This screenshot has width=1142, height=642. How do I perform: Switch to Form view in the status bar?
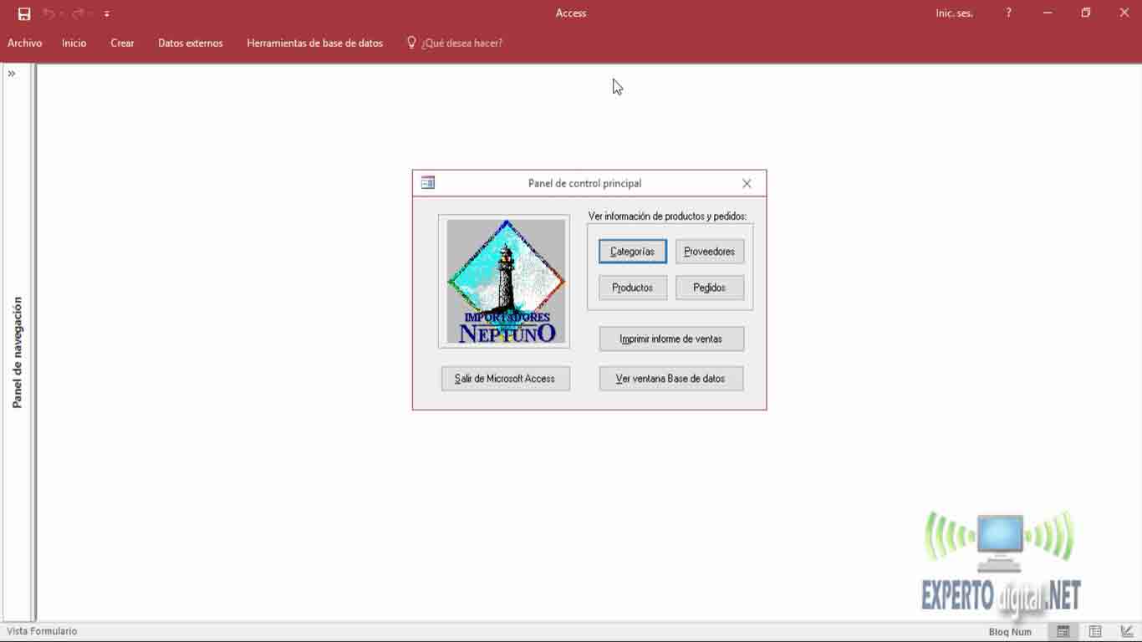click(1063, 631)
